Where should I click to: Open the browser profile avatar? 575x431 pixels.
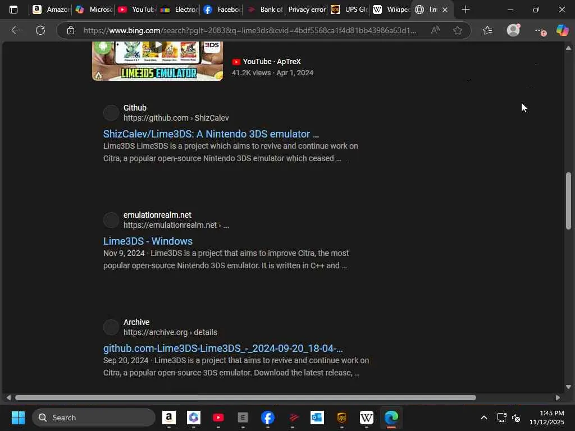[x=513, y=30]
